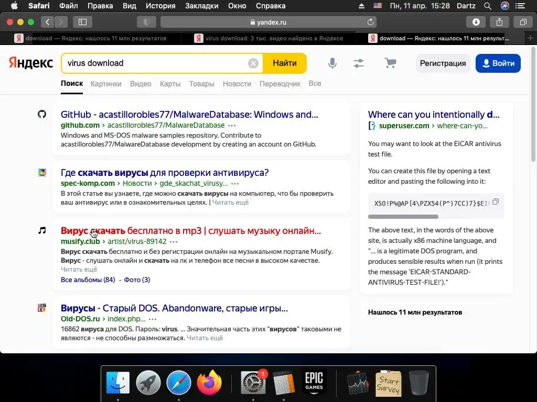Viewport: 537px width, 402px height.
Task: Open the Start Survey note in Dock
Action: [x=388, y=383]
